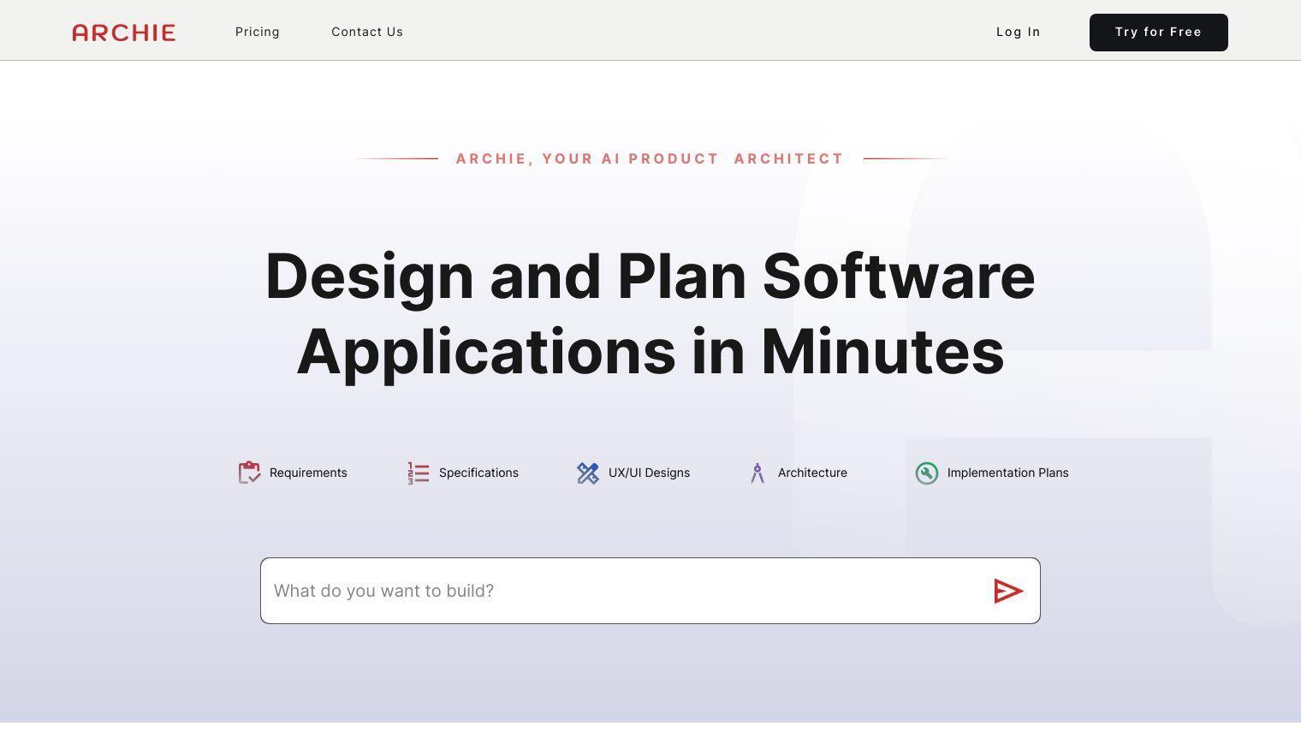Click the UX/UI Designs ruler-pencil icon
1301x732 pixels.
(x=588, y=473)
